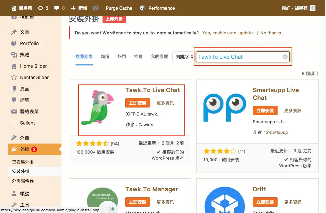Viewport: 326px width, 213px height.
Task: Open the updates icon showing 2
Action: [40, 8]
